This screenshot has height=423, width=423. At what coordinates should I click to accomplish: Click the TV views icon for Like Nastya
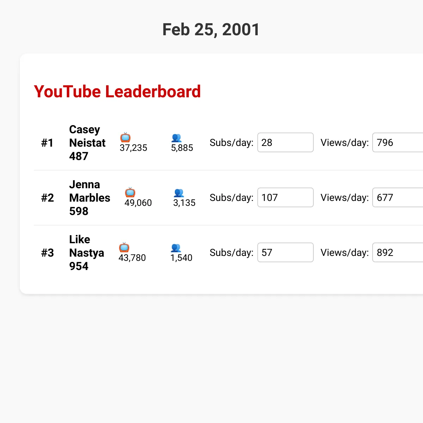124,247
